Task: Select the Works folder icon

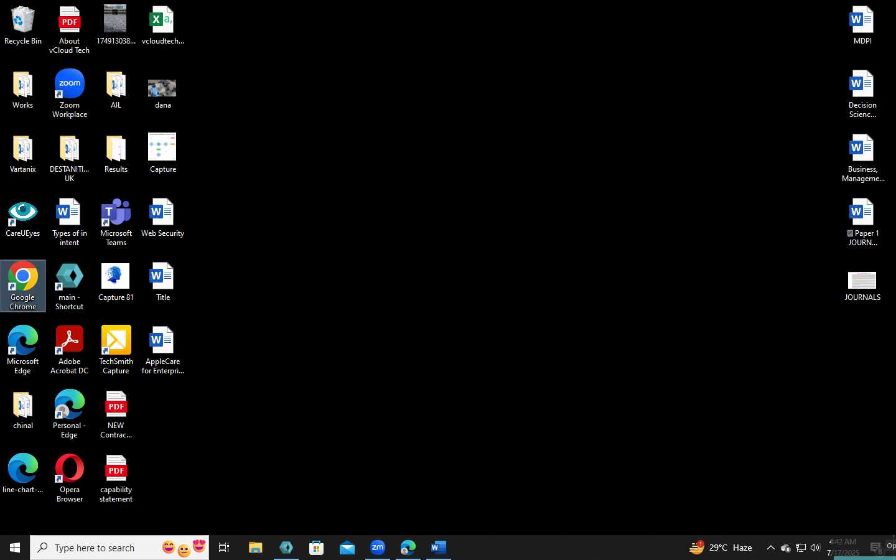Action: pyautogui.click(x=23, y=90)
